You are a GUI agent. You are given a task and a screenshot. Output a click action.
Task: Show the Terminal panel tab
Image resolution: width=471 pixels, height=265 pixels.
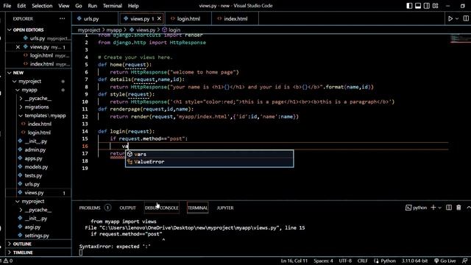pyautogui.click(x=197, y=208)
